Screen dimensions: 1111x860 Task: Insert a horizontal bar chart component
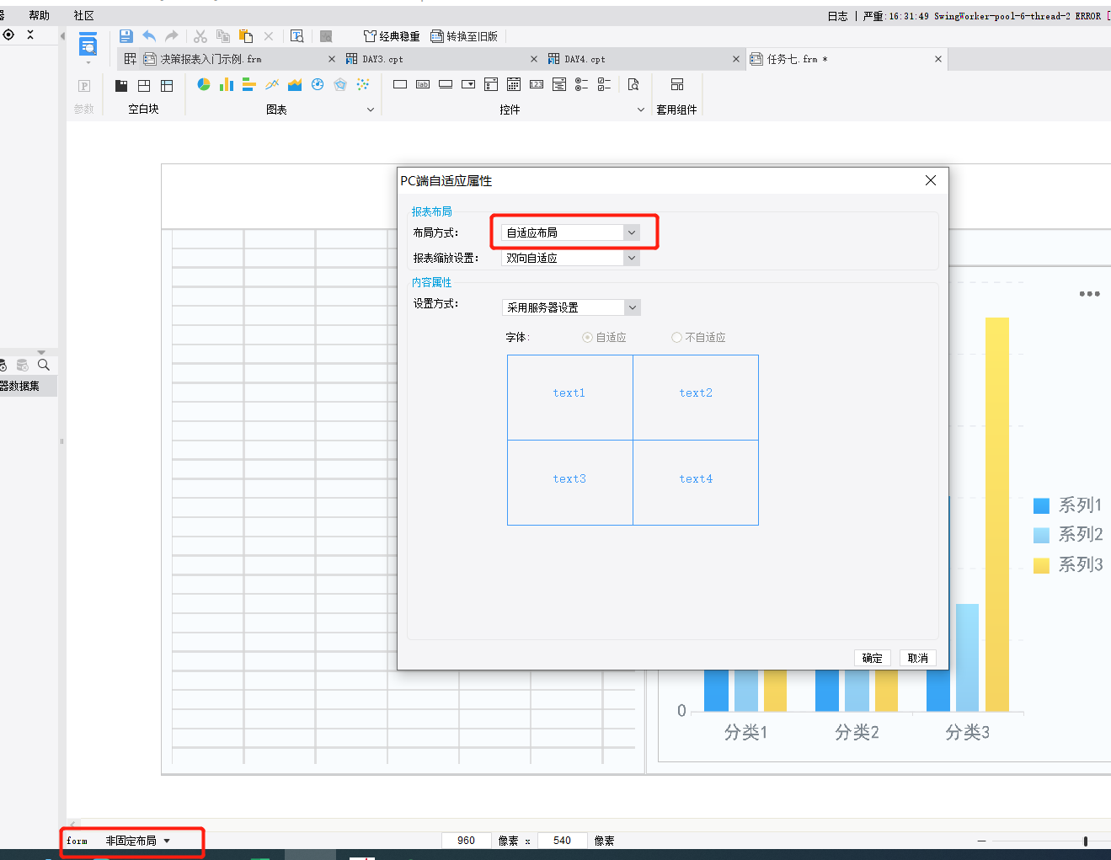tap(249, 84)
